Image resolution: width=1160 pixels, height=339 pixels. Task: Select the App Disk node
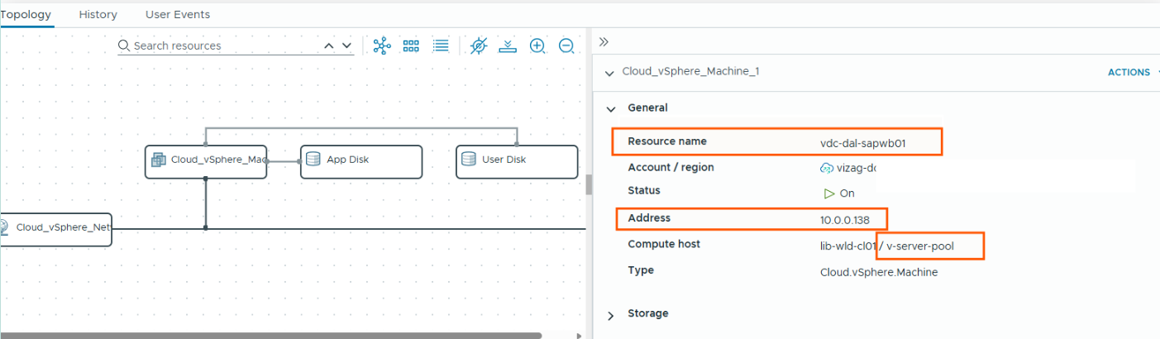coord(361,161)
